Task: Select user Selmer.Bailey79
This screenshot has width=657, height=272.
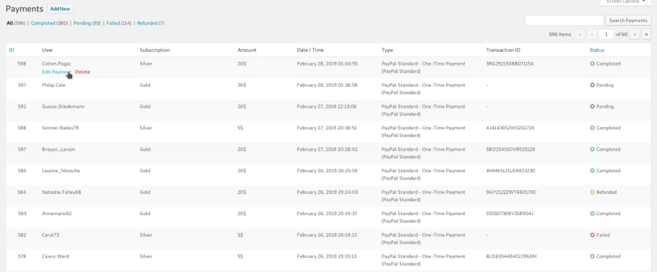Action: coord(60,128)
